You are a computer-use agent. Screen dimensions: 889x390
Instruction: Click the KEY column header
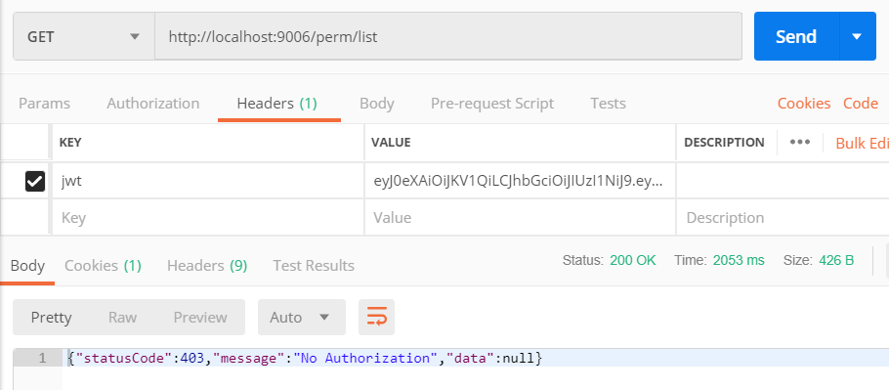pos(70,143)
